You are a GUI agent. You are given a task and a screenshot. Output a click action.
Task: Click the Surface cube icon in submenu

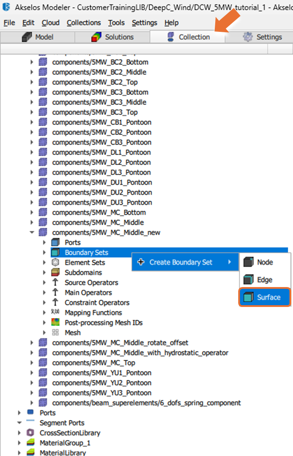pyautogui.click(x=248, y=297)
